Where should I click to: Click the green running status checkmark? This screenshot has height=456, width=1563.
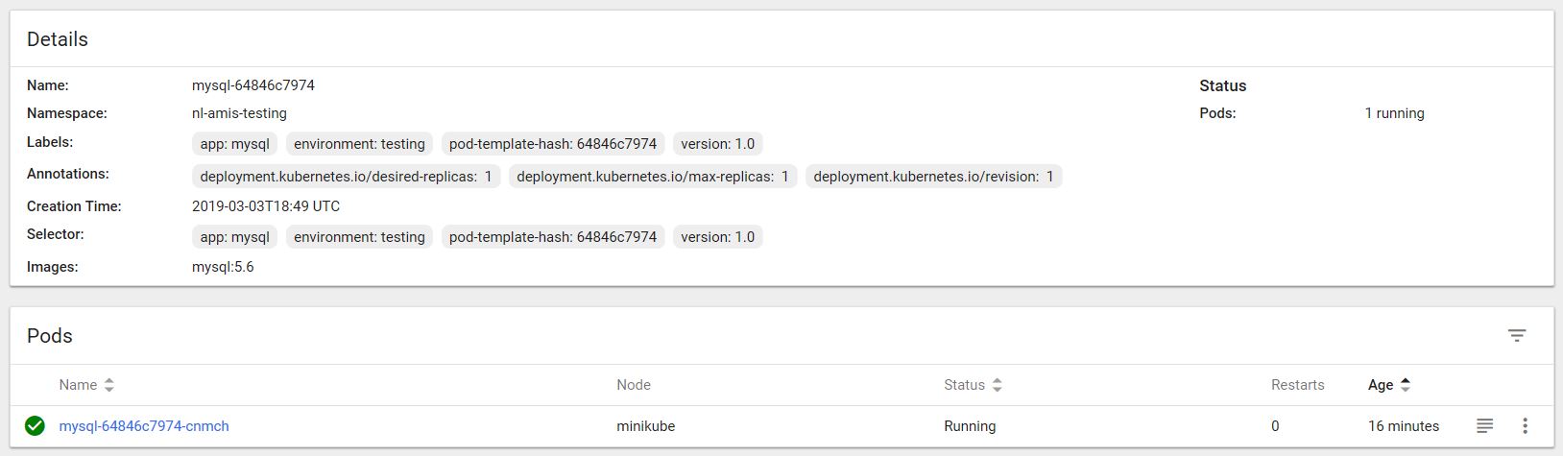(x=35, y=425)
